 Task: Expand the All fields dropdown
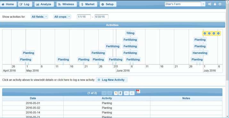click(39, 17)
